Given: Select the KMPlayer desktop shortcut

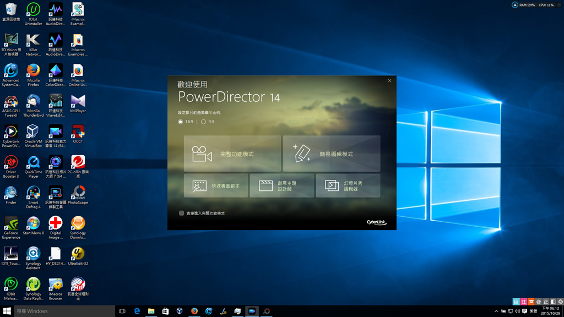Looking at the screenshot, I should pyautogui.click(x=78, y=104).
